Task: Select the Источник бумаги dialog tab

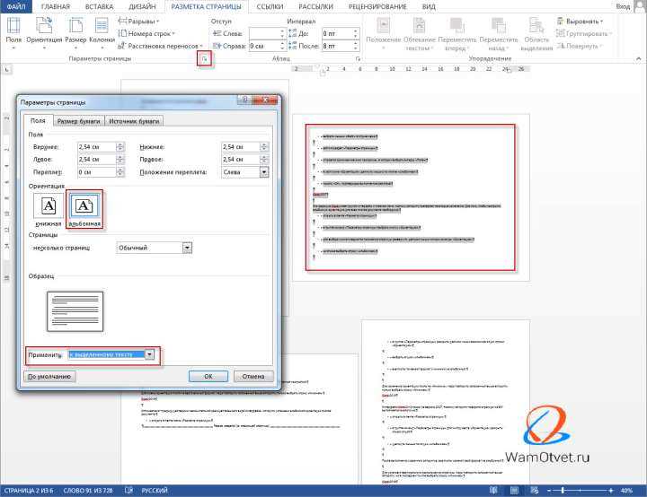Action: 134,121
